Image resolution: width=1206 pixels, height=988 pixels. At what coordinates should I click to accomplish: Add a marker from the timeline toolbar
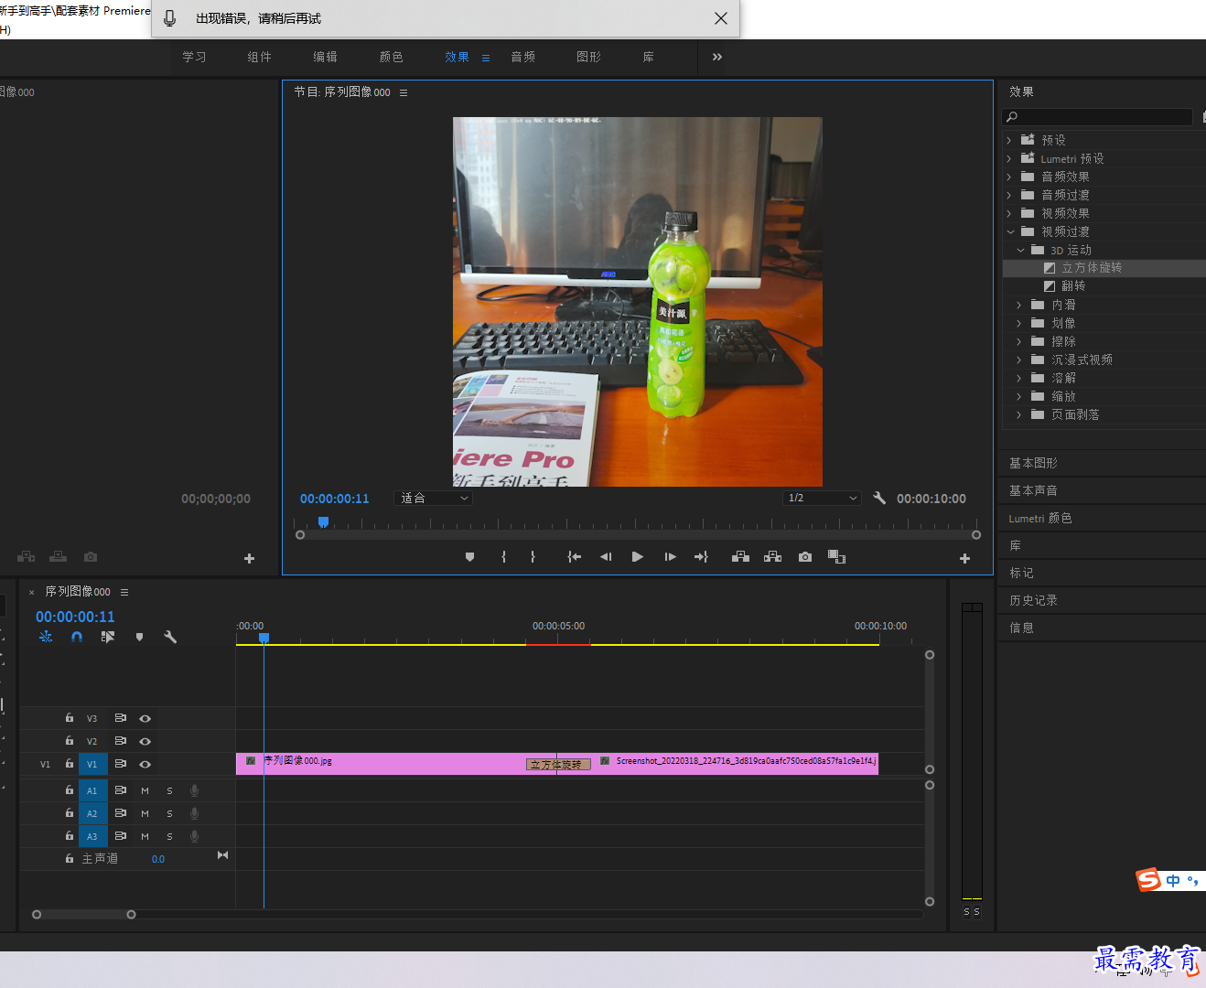(139, 637)
